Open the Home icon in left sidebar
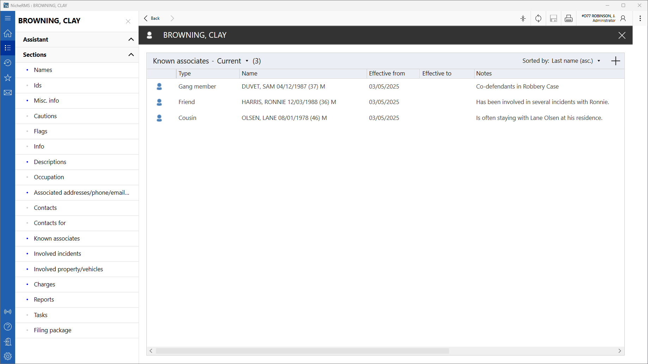The height and width of the screenshot is (364, 648). click(8, 34)
